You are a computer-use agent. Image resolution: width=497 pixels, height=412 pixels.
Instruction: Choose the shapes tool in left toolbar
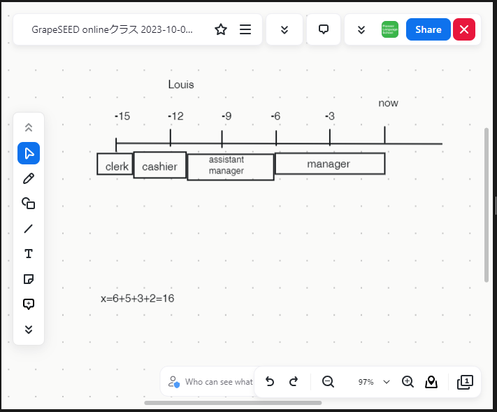(29, 204)
